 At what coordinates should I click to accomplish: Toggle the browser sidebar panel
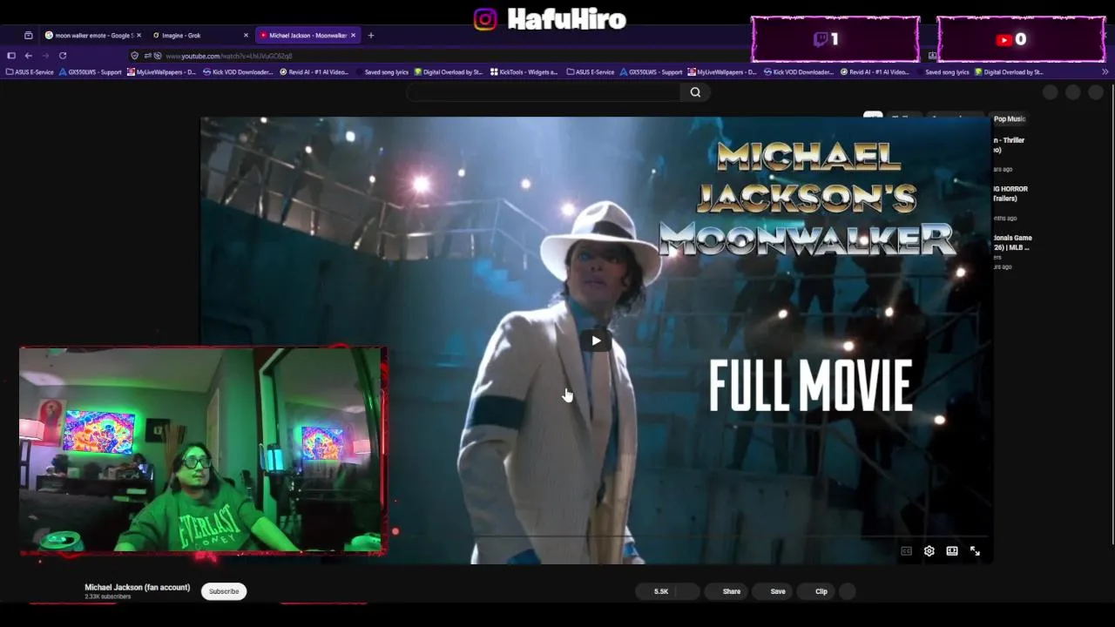pyautogui.click(x=10, y=56)
